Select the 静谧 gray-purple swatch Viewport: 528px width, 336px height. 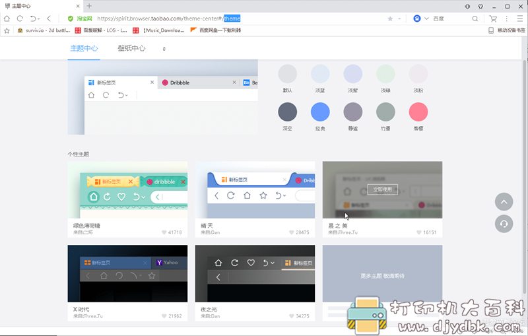[x=352, y=112]
